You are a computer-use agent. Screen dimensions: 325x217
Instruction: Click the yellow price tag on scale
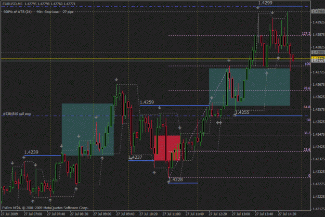tap(318, 58)
